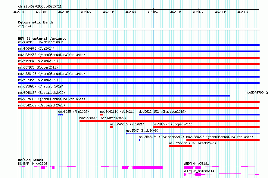Click the blue bar for dgv5622n152
This screenshot has width=268, height=178.
coord(199,115)
